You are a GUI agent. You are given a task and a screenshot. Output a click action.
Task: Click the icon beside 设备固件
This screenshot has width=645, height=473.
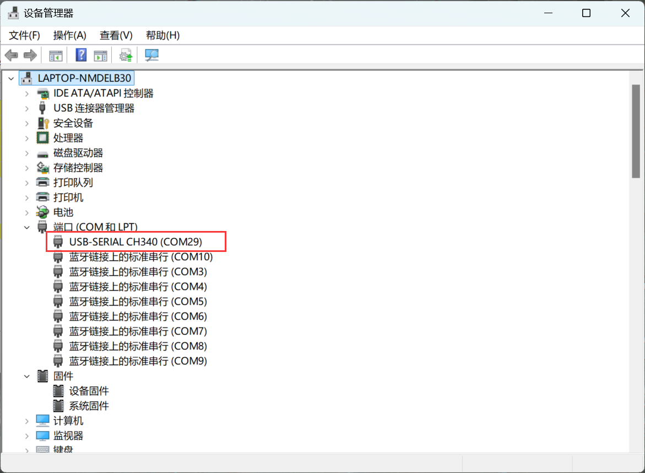click(x=58, y=391)
